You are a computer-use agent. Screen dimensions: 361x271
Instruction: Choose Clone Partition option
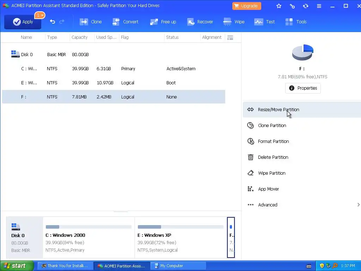point(302,126)
